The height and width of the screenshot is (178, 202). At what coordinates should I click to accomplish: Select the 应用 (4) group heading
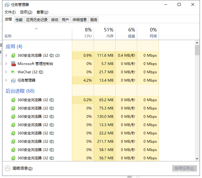click(14, 47)
